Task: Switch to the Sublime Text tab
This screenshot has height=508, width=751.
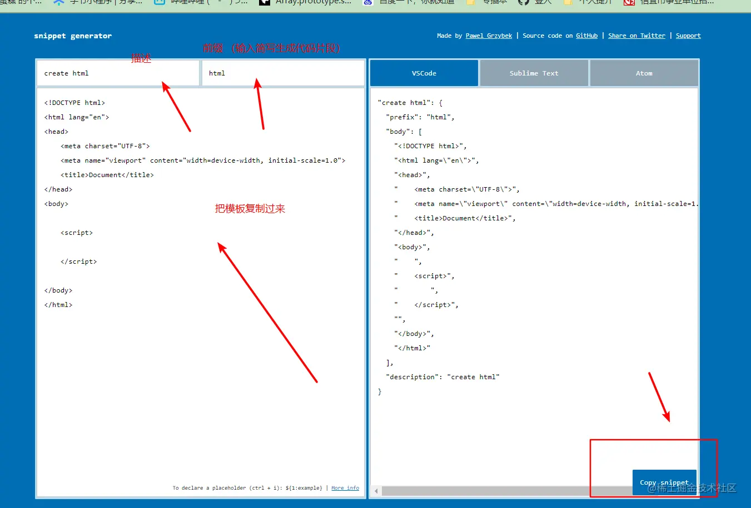Action: click(x=534, y=73)
